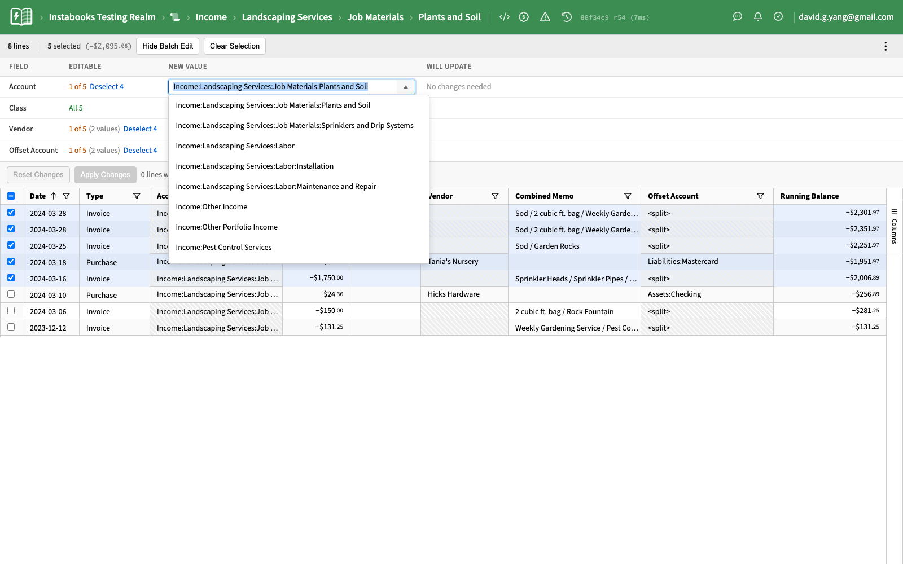This screenshot has width=903, height=564.
Task: Collapse the Account new value dropdown arrow
Action: 406,87
